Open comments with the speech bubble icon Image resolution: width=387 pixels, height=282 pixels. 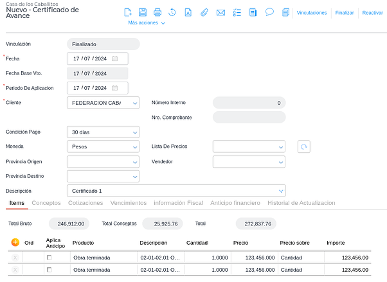[x=269, y=12]
